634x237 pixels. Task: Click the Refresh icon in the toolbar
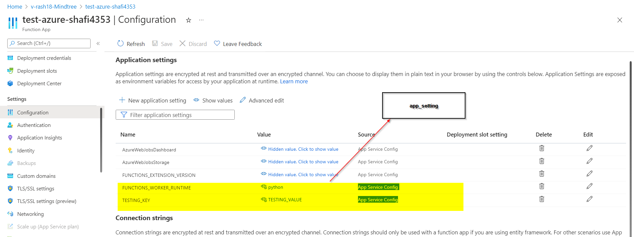coord(121,44)
